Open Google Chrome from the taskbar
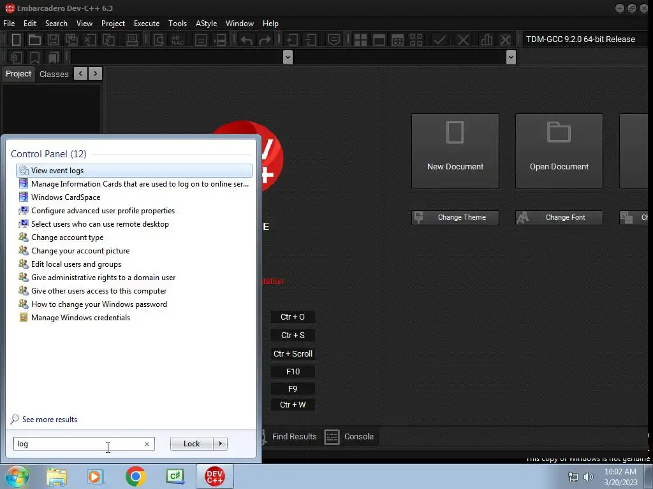This screenshot has height=489, width=653. pyautogui.click(x=135, y=476)
